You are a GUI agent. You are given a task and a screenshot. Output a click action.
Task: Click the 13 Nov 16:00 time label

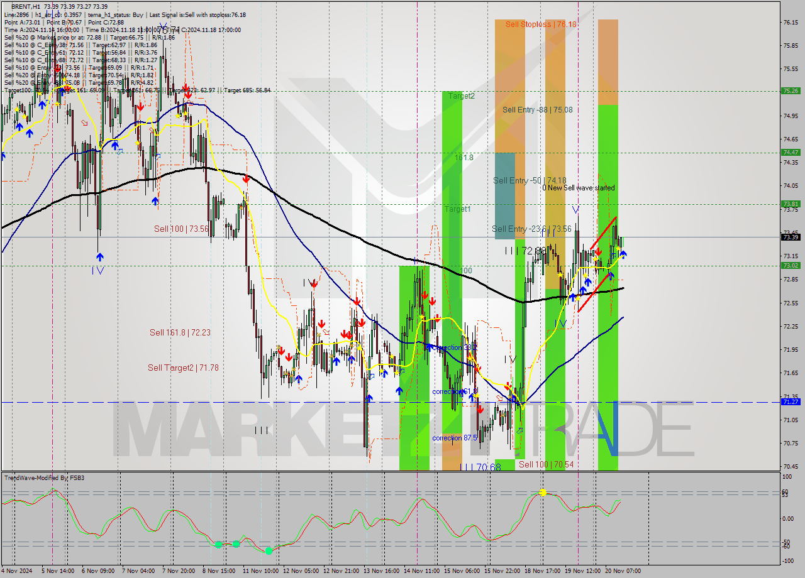click(381, 571)
